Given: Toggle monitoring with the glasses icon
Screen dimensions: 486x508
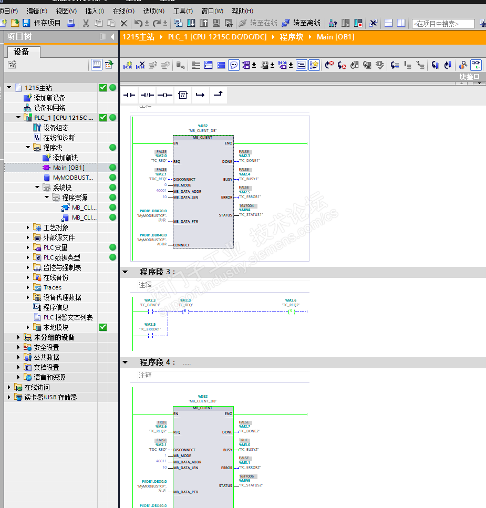Looking at the screenshot, I should tap(475, 65).
